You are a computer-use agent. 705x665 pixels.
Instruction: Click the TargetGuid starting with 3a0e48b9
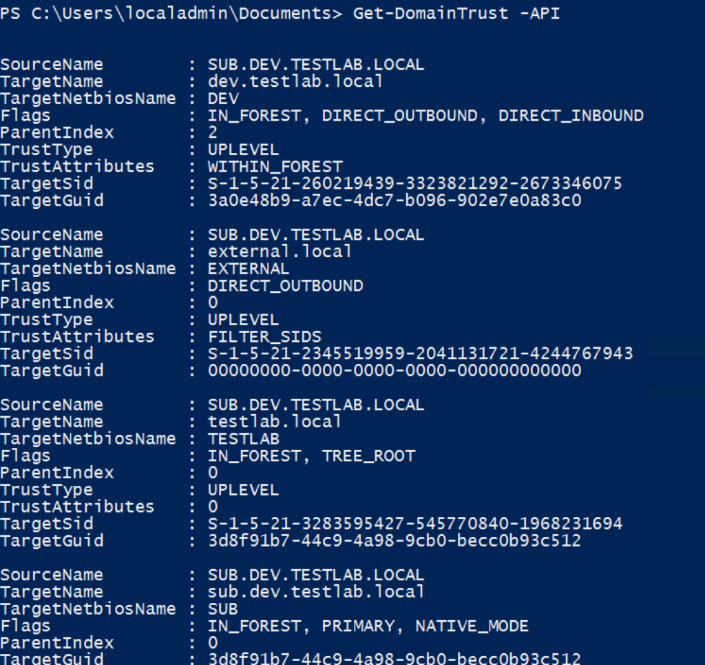pyautogui.click(x=394, y=201)
